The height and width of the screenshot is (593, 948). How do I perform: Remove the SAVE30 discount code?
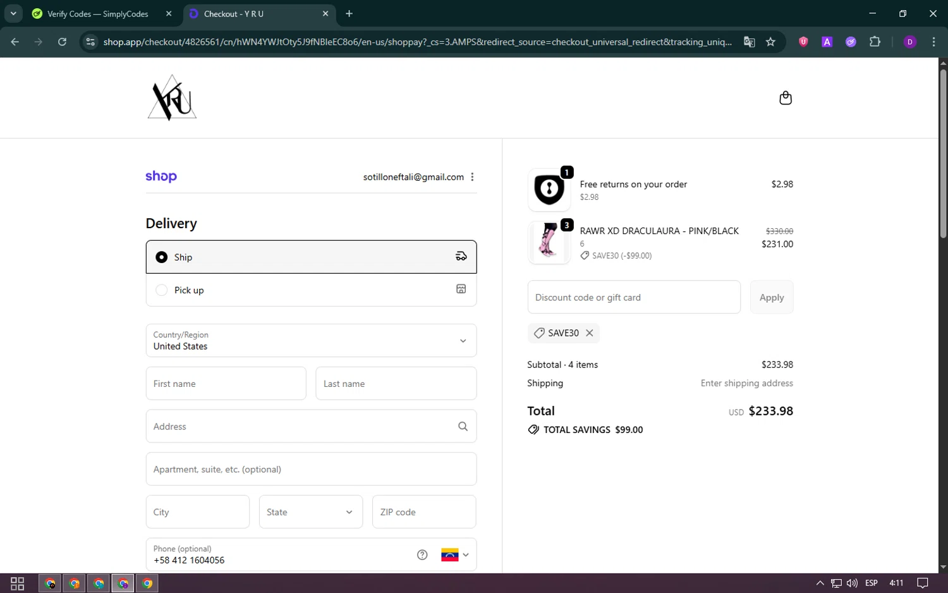(x=590, y=333)
